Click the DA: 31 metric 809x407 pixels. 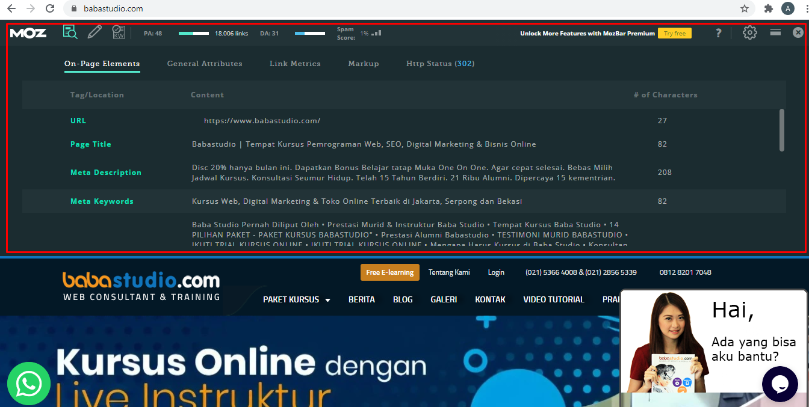[269, 34]
